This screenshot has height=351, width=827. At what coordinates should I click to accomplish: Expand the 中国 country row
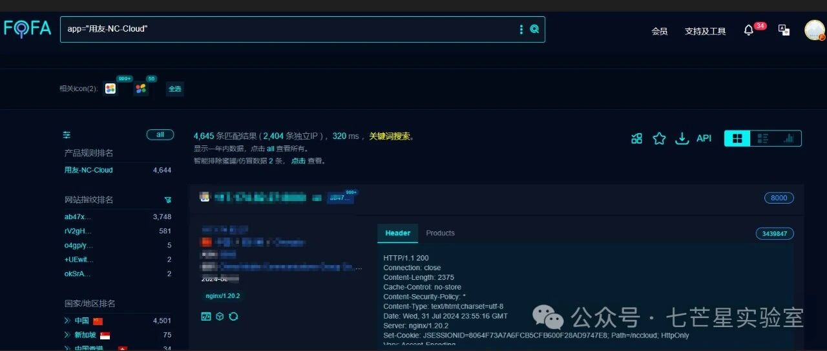[67, 321]
